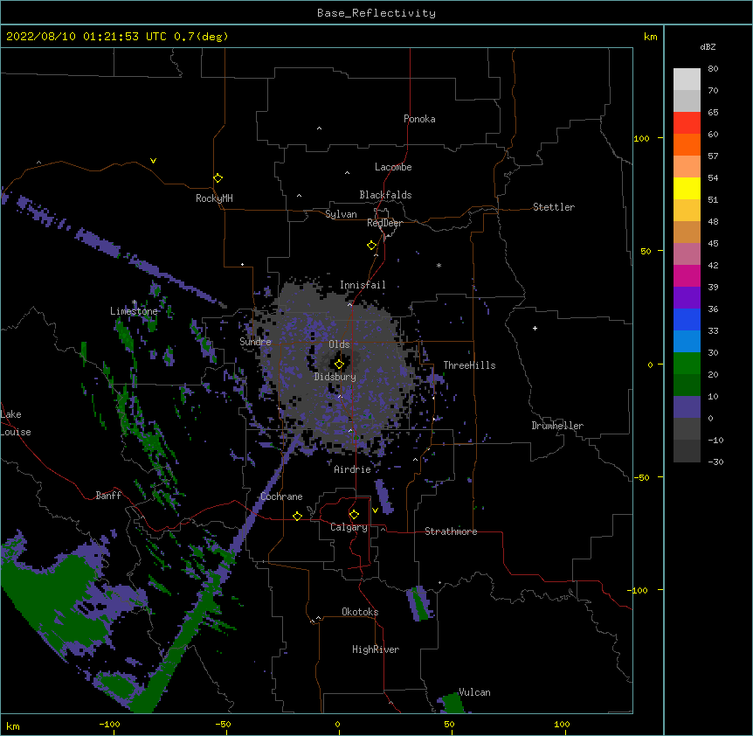Click the Banff town label
The image size is (753, 736).
point(108,496)
